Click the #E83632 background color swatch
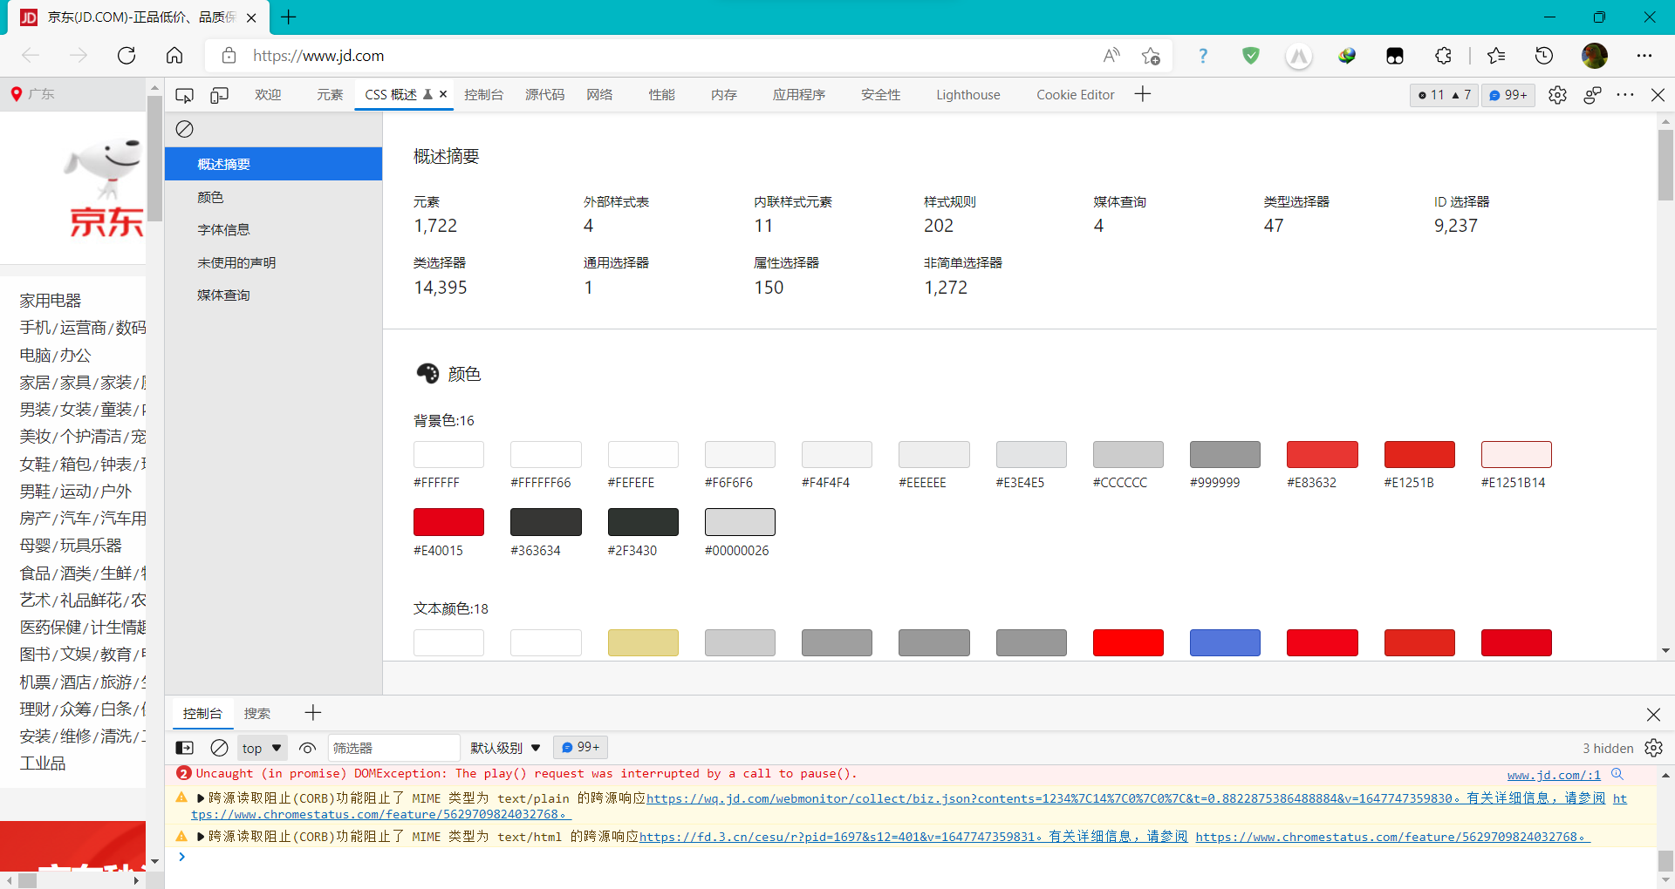Image resolution: width=1675 pixels, height=889 pixels. click(x=1322, y=454)
